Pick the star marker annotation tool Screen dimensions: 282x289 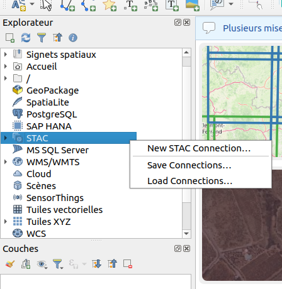[110, 5]
